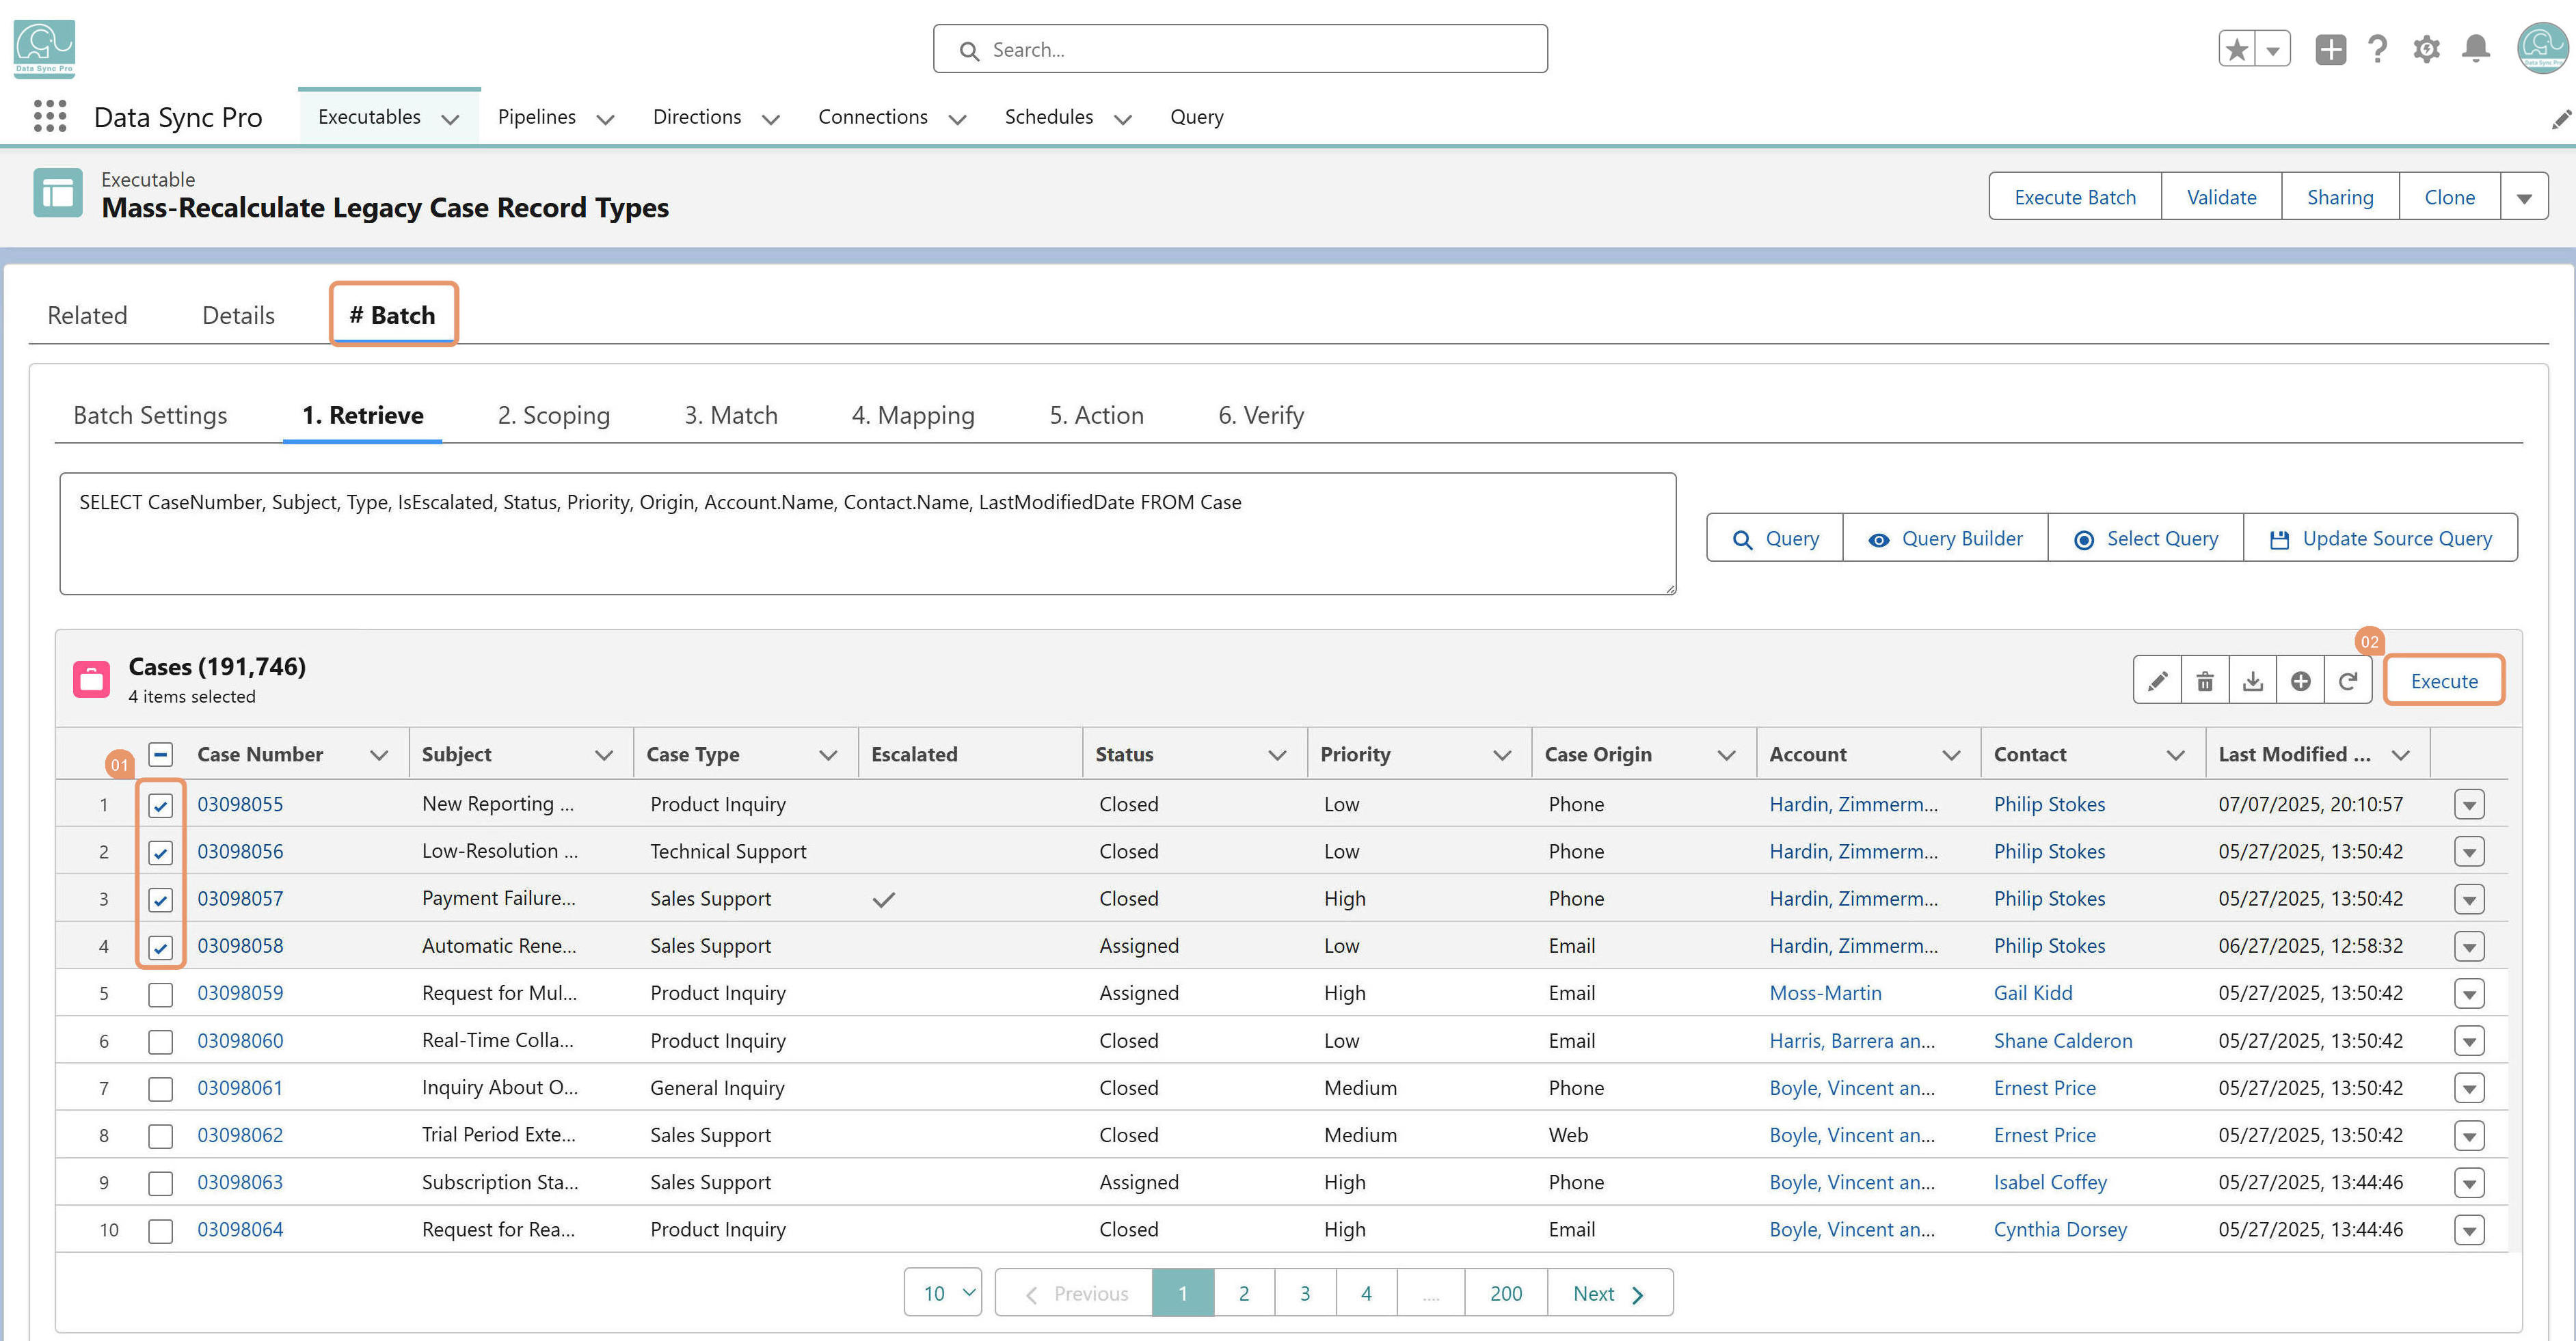Screen dimensions: 2576x1341
Task: Click the download icon in Cases toolbar
Action: [x=2253, y=681]
